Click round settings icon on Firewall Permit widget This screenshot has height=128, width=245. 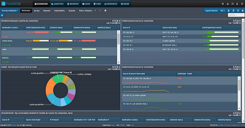tap(238, 113)
